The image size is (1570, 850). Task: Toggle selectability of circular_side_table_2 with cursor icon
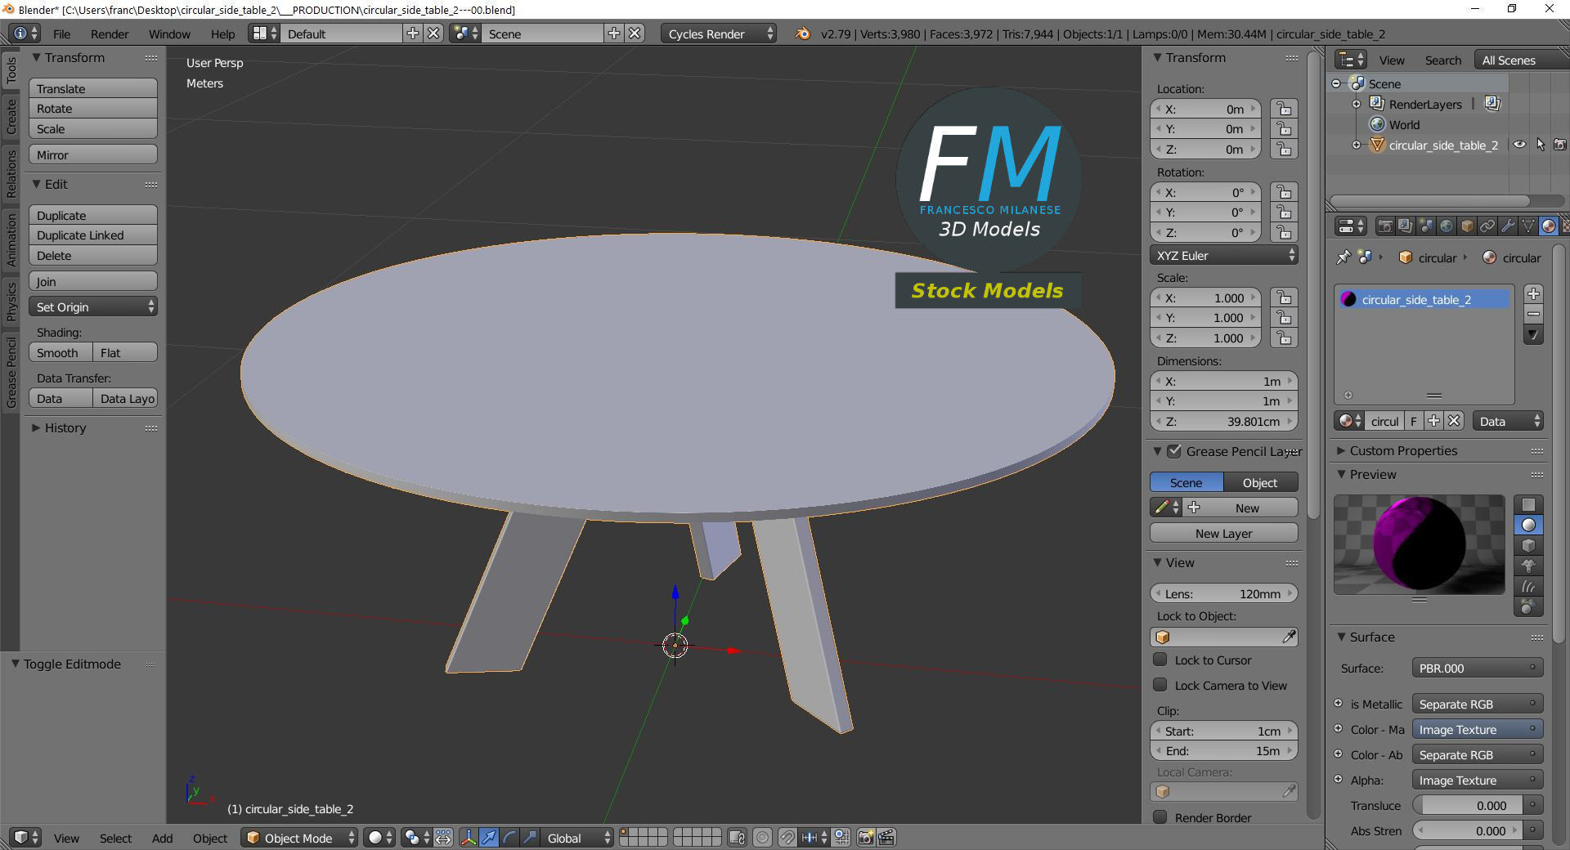(1541, 145)
